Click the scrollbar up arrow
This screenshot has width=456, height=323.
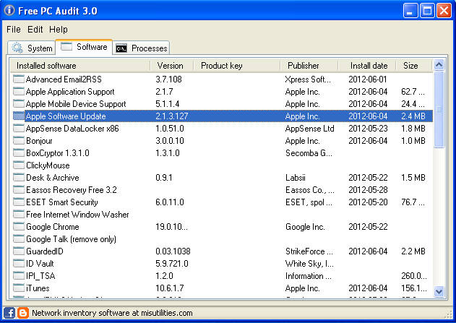point(439,66)
